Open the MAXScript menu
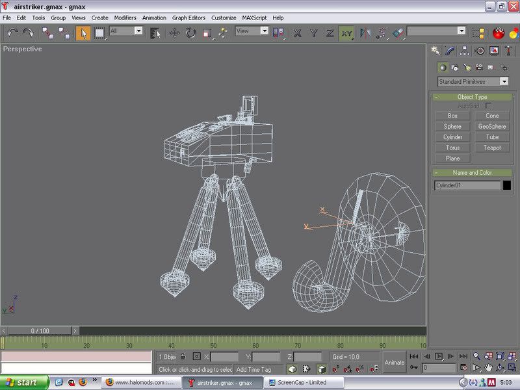 (254, 18)
